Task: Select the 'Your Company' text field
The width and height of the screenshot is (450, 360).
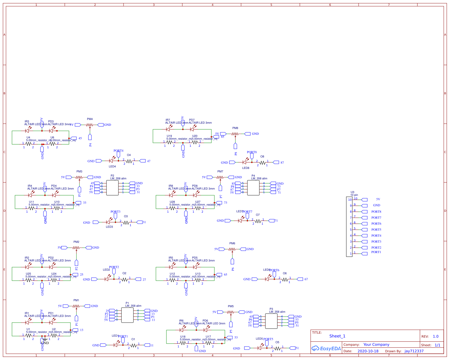Action: [x=376, y=345]
